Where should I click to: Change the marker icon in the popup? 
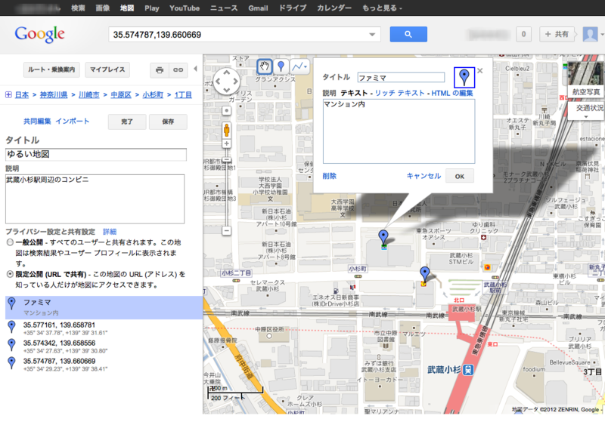click(x=464, y=78)
